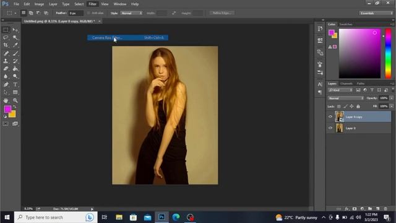This screenshot has height=223, width=396.
Task: Toggle lock position
Action: [351, 107]
